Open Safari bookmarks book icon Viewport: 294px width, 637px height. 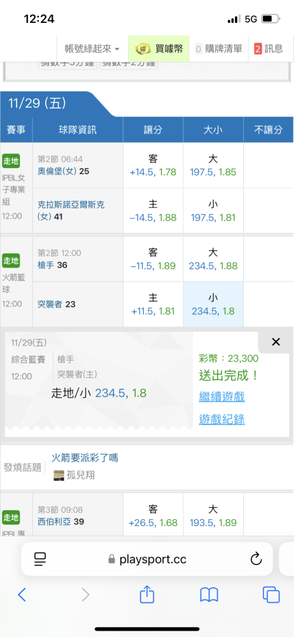[209, 595]
